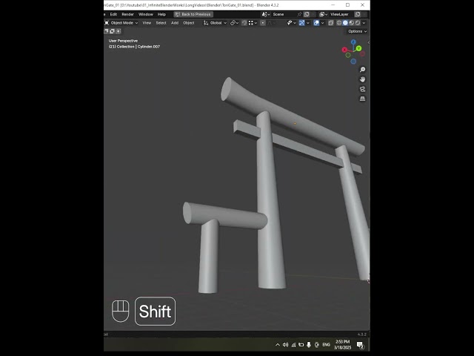This screenshot has height=356, width=474.
Task: Toggle proportional editing
Action: (263, 23)
